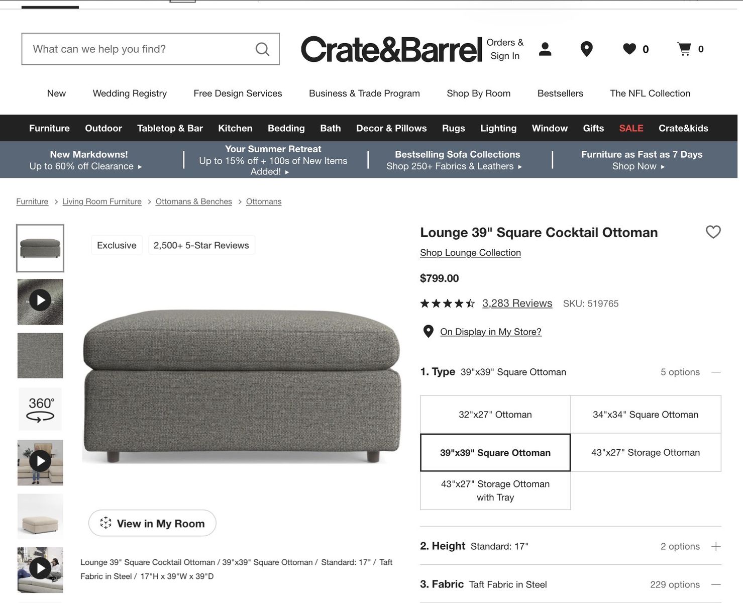Click the store locator pin icon
Viewport: 743px width, 603px height.
point(586,49)
